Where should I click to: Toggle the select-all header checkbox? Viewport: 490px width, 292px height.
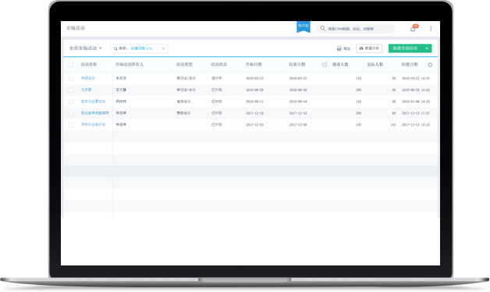pyautogui.click(x=71, y=64)
